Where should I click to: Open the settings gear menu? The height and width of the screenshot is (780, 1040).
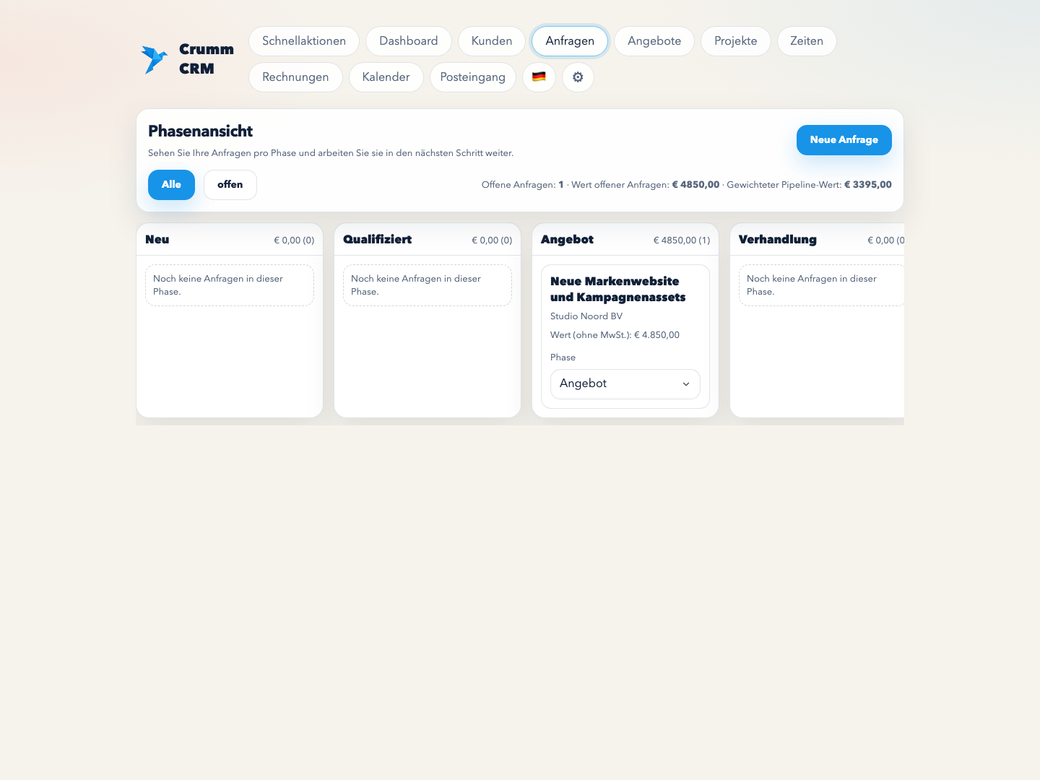577,77
